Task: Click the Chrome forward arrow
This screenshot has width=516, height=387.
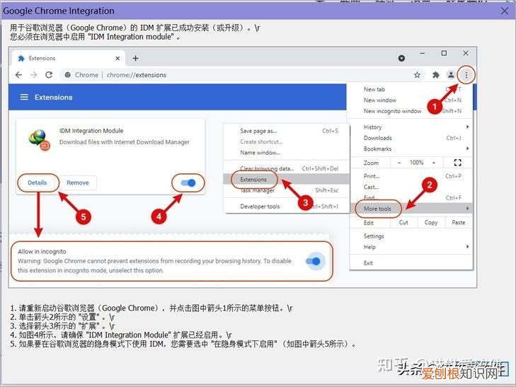Action: (33, 75)
